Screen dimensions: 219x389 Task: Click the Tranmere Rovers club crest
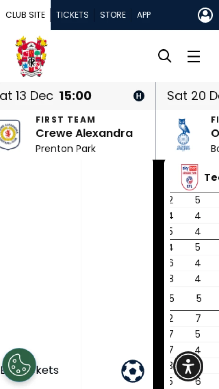click(x=31, y=56)
